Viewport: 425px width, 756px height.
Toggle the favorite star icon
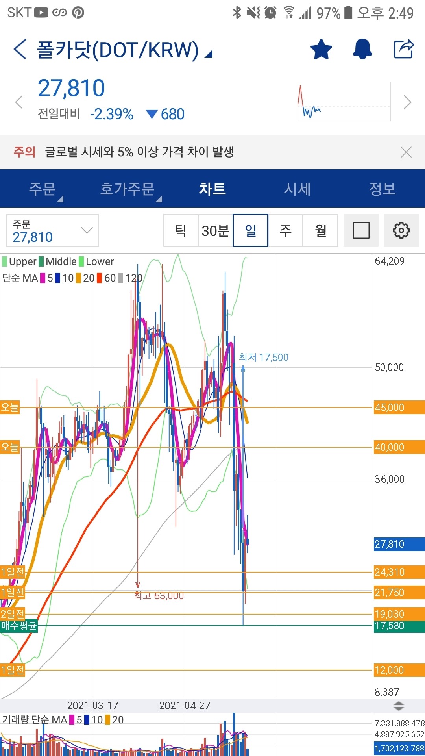tap(321, 49)
